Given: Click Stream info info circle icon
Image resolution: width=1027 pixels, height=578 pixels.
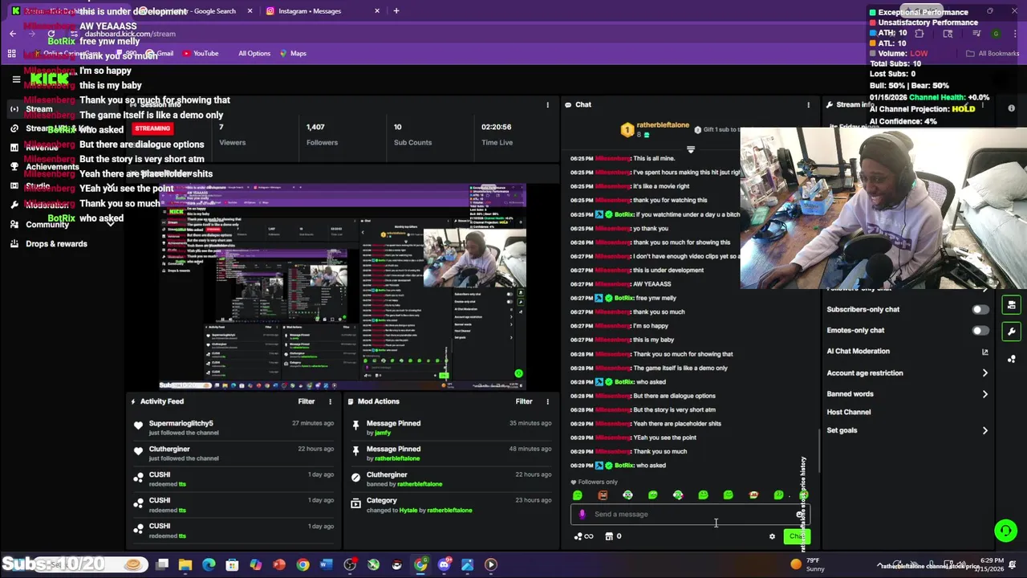Looking at the screenshot, I should click(1011, 108).
